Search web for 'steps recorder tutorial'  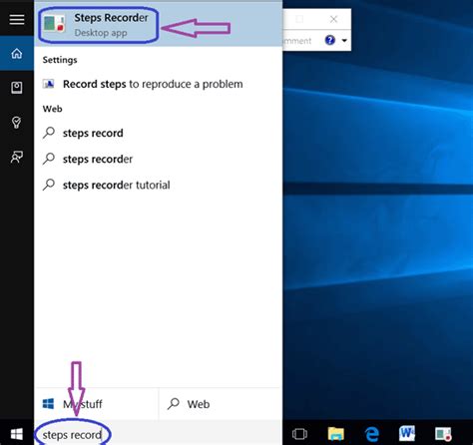pyautogui.click(x=159, y=185)
